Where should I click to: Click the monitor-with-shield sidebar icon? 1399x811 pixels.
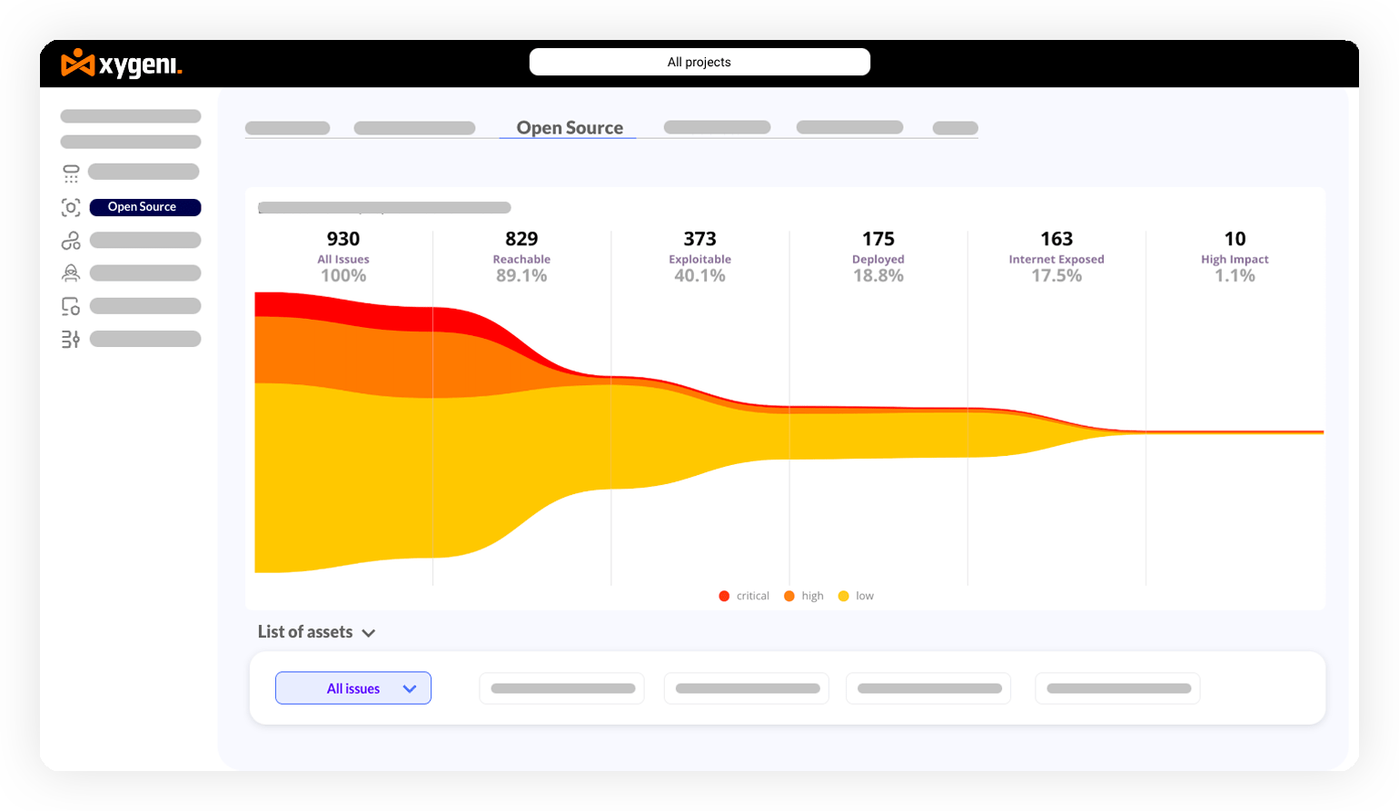(x=71, y=306)
